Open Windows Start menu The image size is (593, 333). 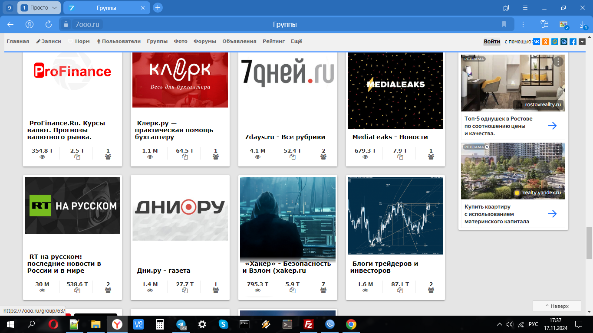click(x=10, y=324)
